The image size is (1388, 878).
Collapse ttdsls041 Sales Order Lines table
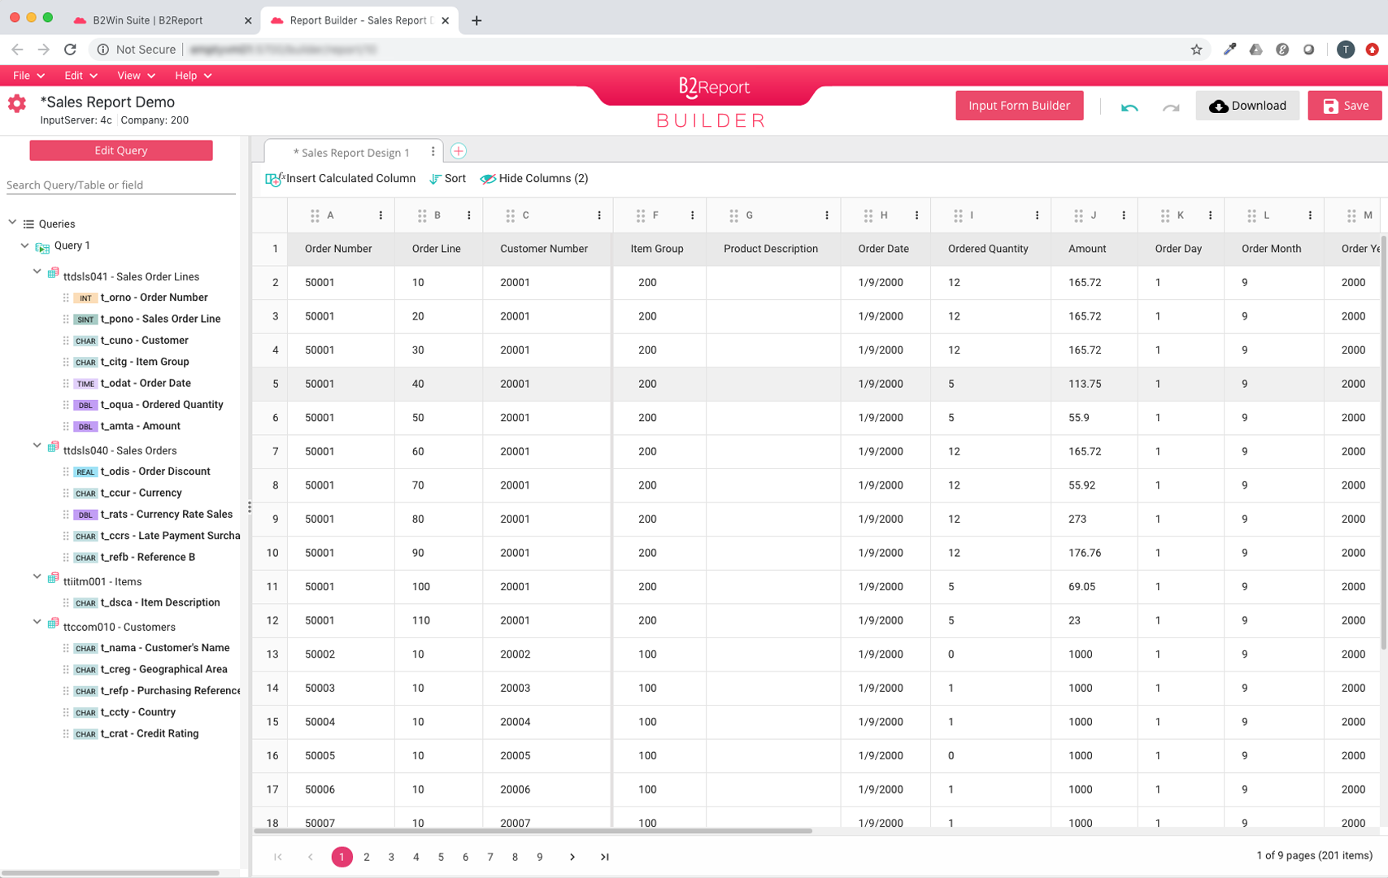37,272
